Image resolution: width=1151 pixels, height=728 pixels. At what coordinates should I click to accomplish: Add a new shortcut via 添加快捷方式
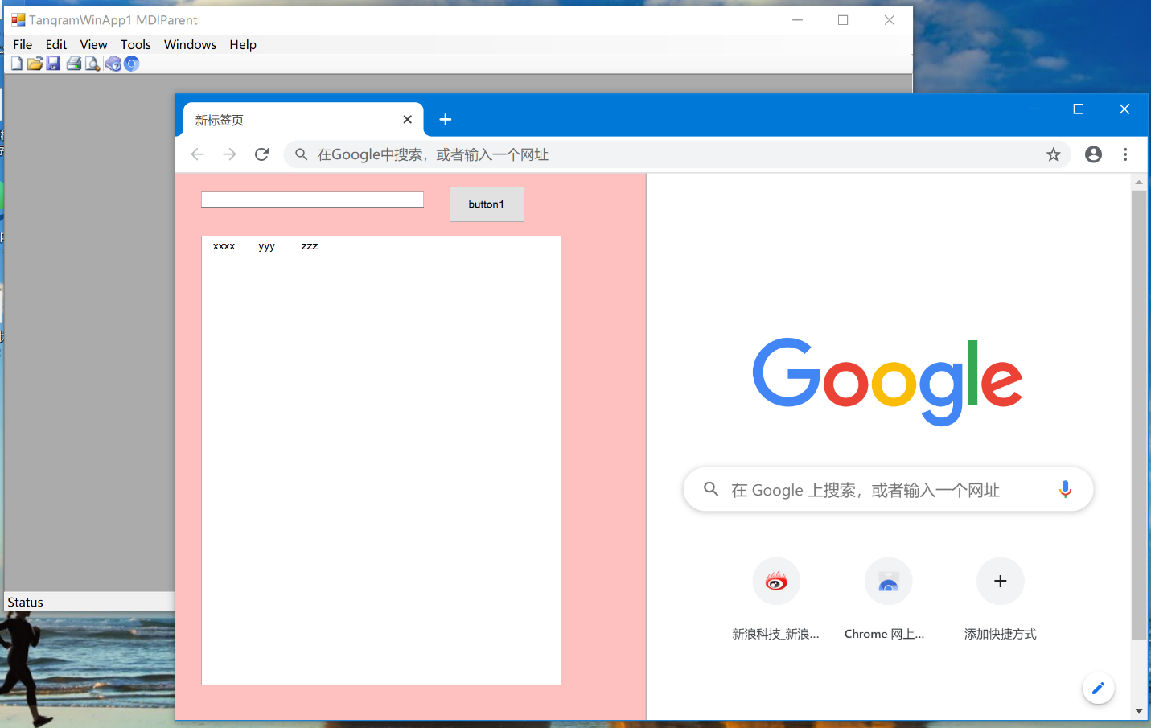pos(1000,599)
